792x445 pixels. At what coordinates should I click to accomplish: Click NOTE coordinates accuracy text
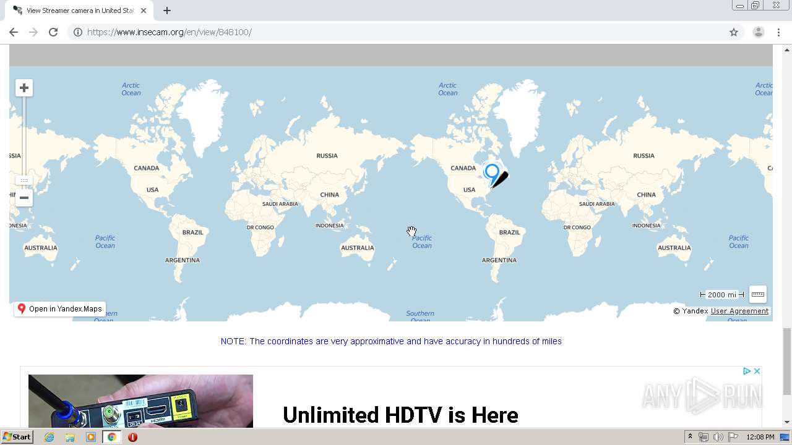pos(391,341)
